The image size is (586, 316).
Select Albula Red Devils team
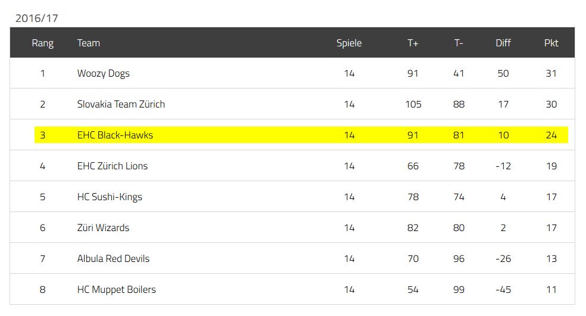point(113,259)
